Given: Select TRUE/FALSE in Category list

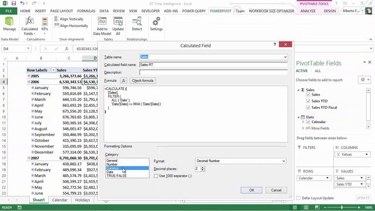Looking at the screenshot, I should click(x=127, y=176).
